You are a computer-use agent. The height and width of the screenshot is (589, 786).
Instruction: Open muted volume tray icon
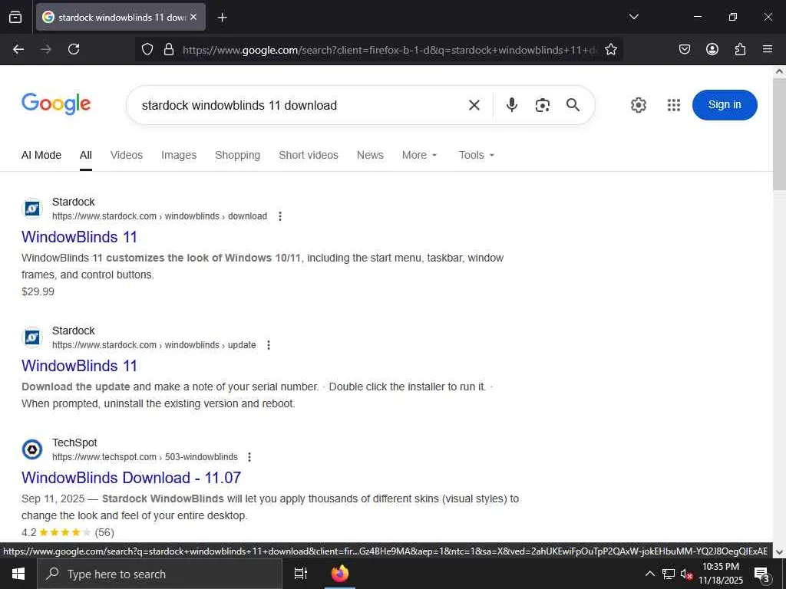[x=686, y=574]
